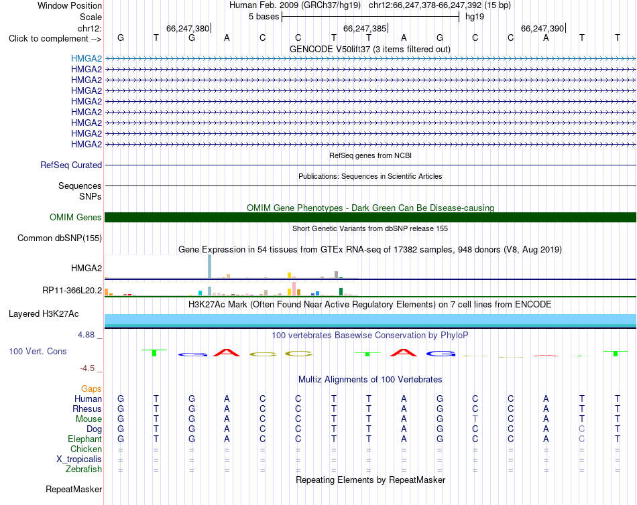Viewport: 637px width, 505px height.
Task: Open the 100 Vert. Cons track label
Action: tap(38, 351)
